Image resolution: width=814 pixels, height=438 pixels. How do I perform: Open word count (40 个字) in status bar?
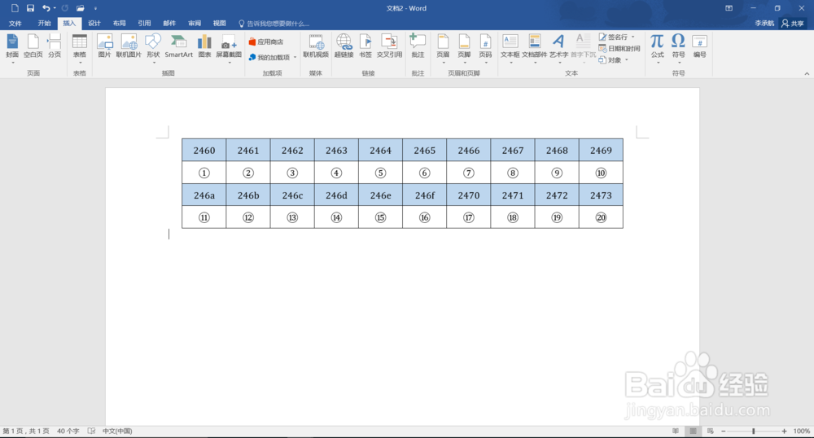(68, 431)
